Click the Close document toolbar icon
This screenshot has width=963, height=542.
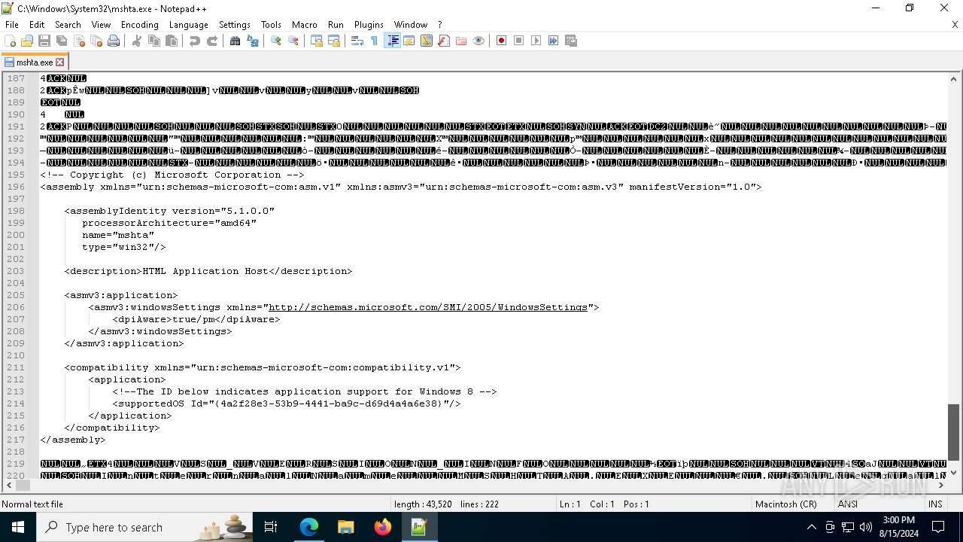click(79, 41)
